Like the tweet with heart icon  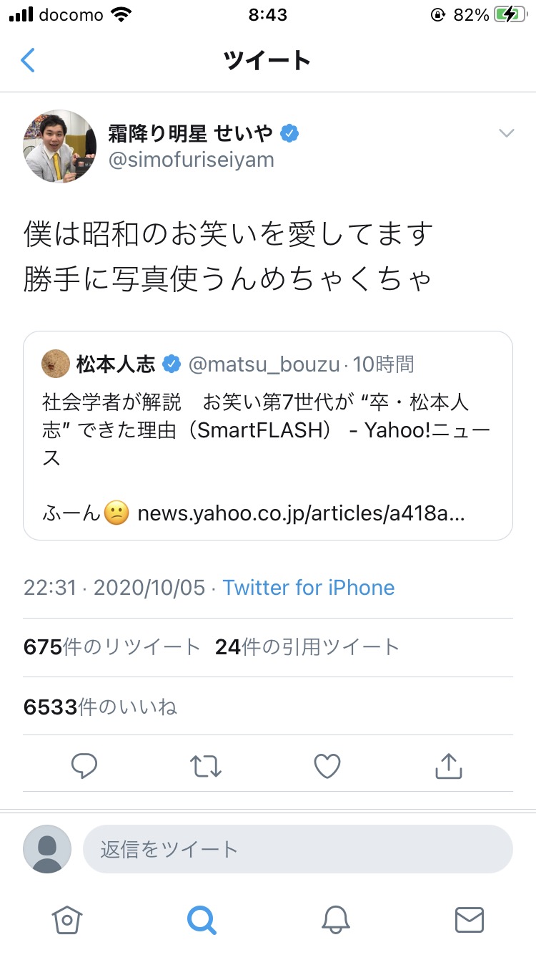click(327, 767)
